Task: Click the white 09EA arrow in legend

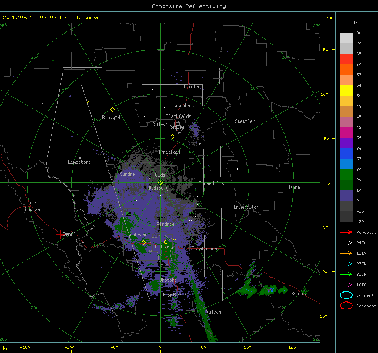Action: click(346, 243)
